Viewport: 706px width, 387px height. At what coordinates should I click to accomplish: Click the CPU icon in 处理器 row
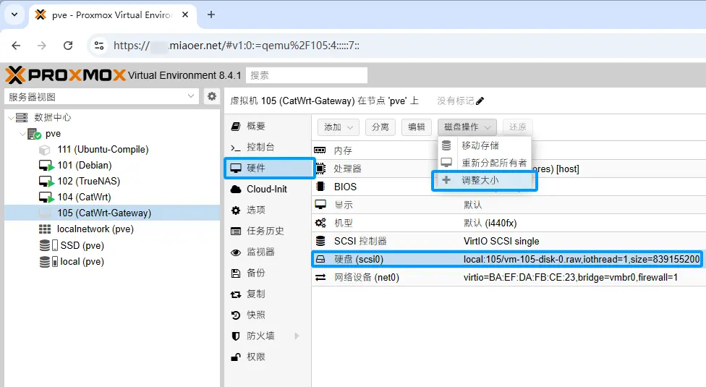[x=320, y=169]
